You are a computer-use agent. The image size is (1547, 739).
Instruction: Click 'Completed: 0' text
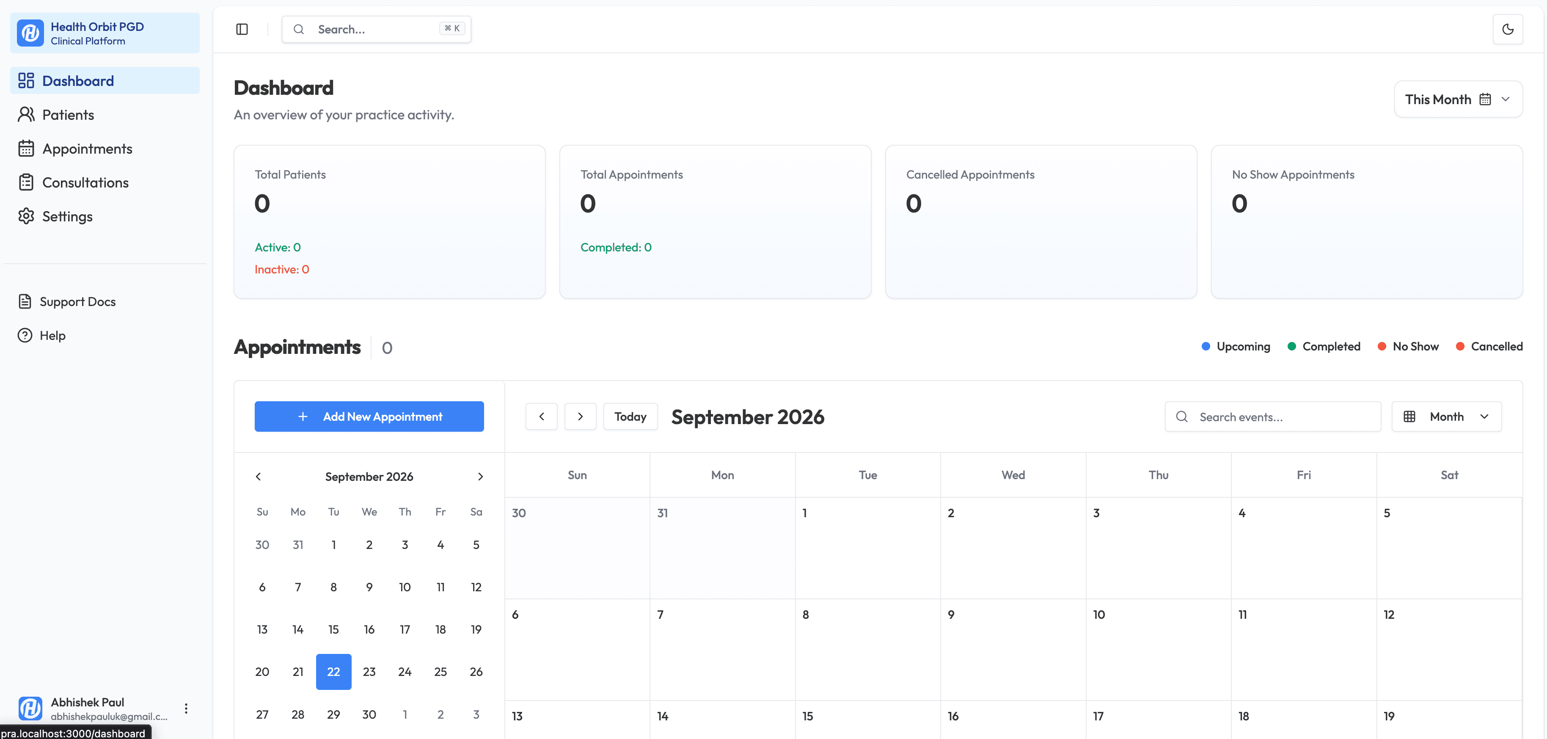click(x=616, y=248)
